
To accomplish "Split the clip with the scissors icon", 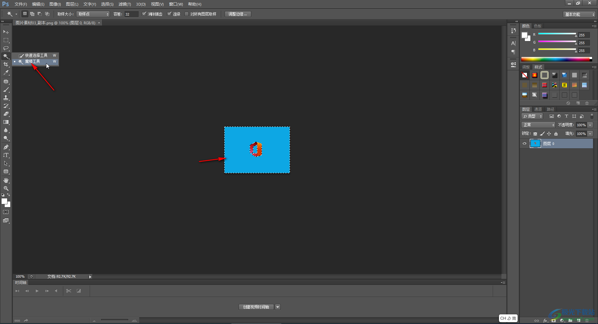I will point(69,291).
